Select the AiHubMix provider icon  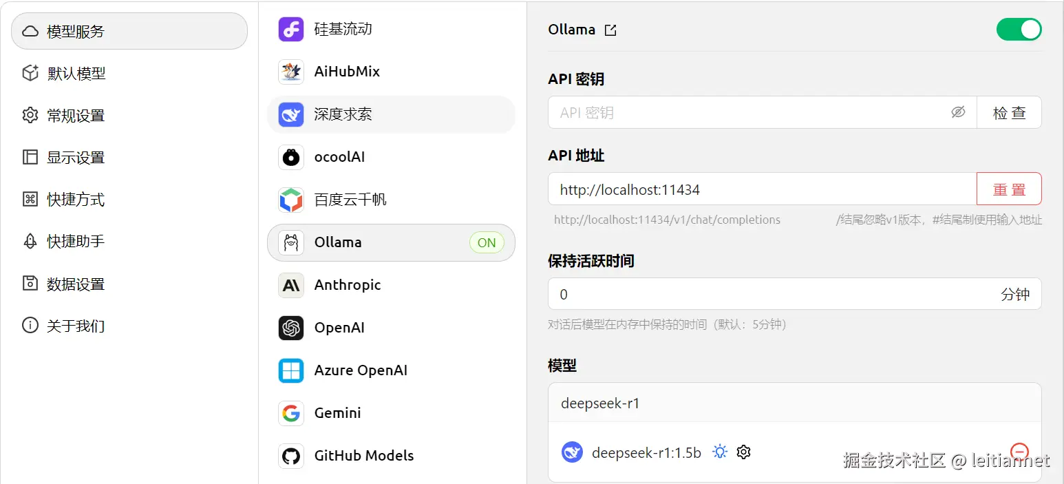(x=291, y=72)
